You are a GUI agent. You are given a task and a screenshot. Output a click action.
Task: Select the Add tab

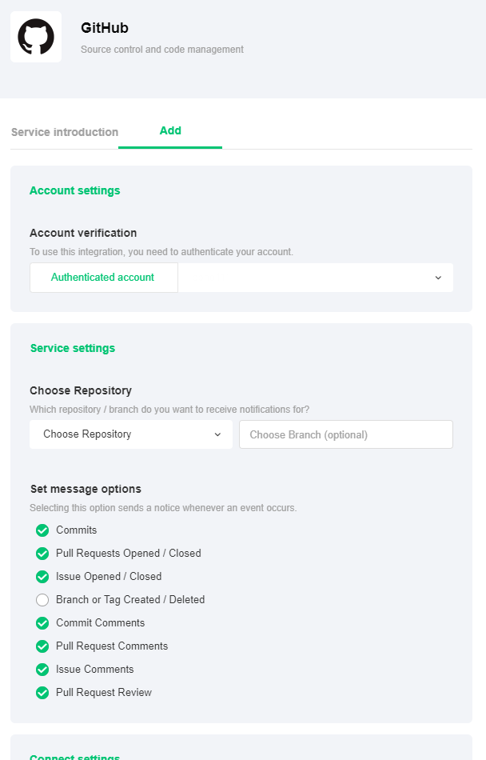click(x=170, y=131)
